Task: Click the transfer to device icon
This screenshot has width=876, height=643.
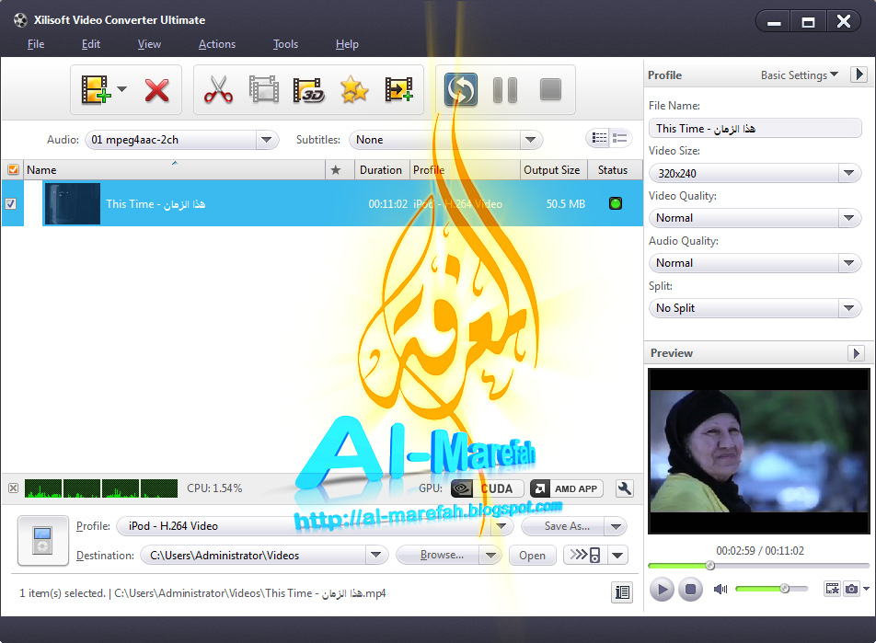Action: point(585,555)
